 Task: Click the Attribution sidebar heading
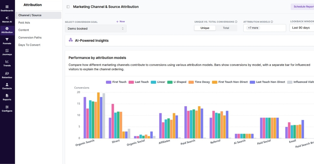(32, 5)
